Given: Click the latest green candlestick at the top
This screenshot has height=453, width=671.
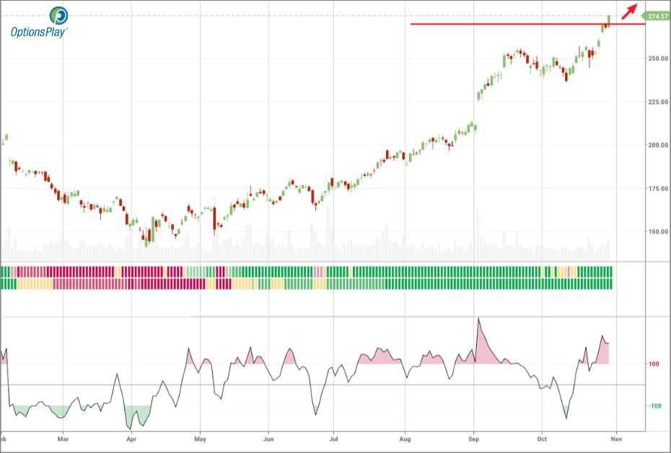Looking at the screenshot, I should coord(609,19).
